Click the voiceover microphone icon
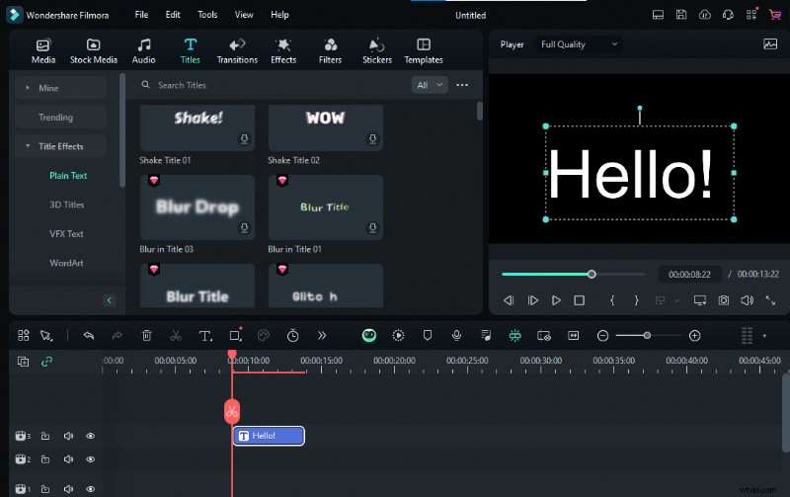This screenshot has width=790, height=497. pyautogui.click(x=456, y=336)
